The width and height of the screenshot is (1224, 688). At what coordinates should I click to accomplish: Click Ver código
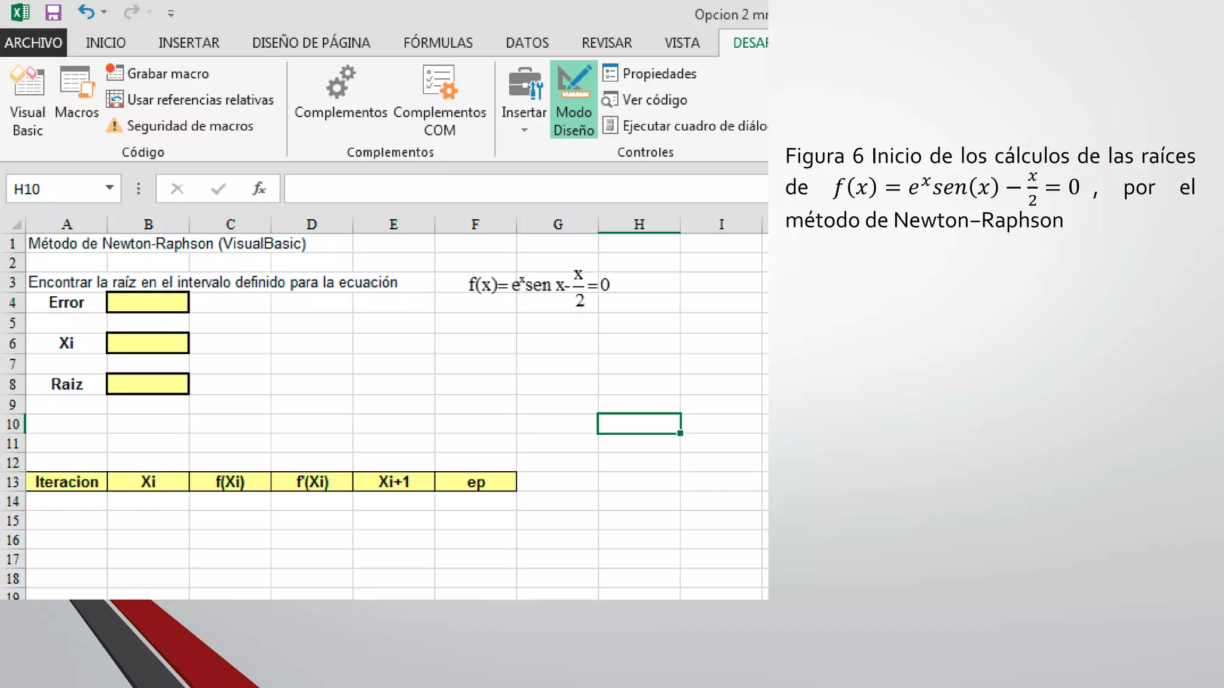click(645, 100)
